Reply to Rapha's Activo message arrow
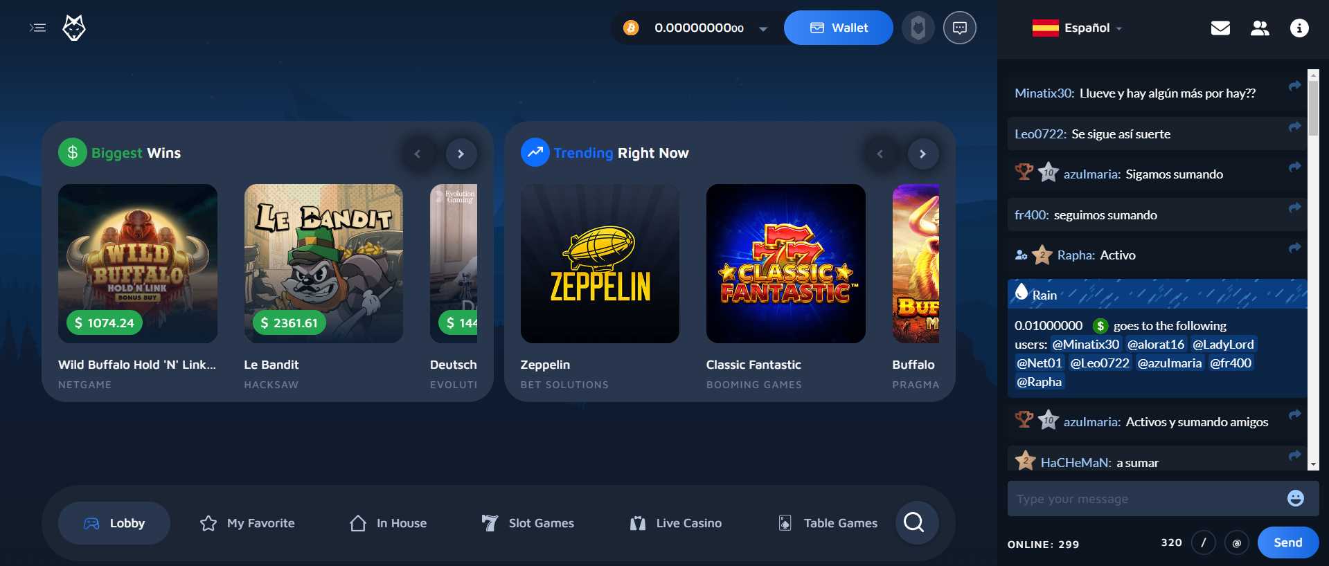Image resolution: width=1329 pixels, height=566 pixels. point(1294,248)
